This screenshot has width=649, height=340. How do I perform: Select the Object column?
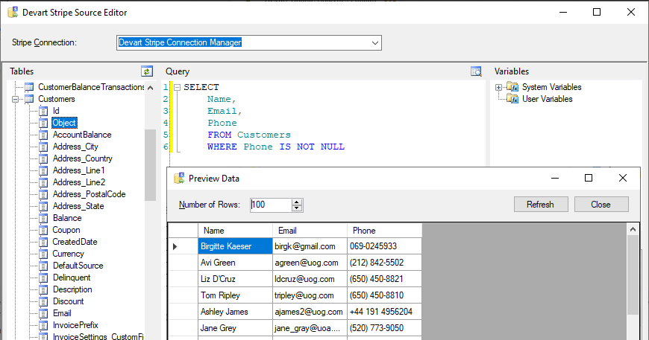pos(64,123)
